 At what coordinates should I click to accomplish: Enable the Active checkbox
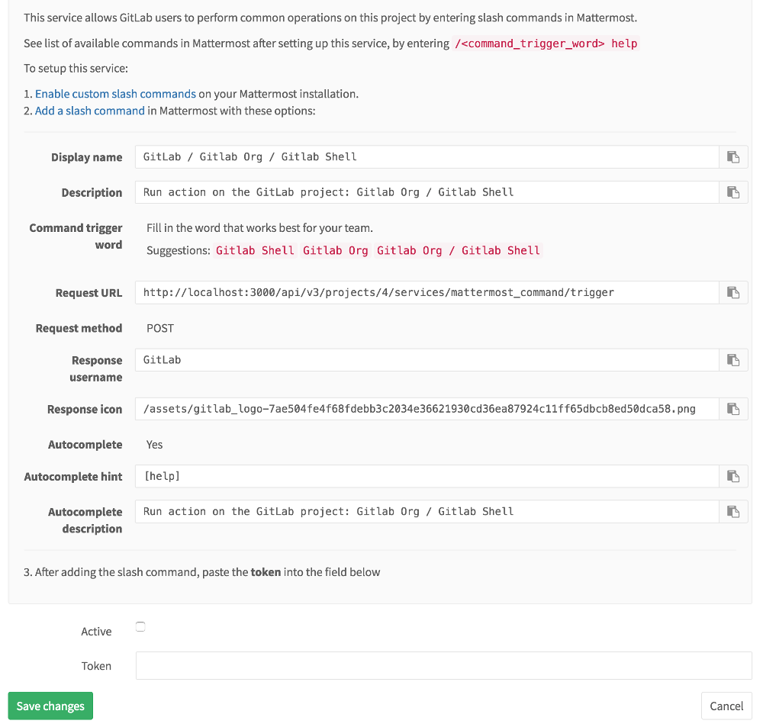tap(140, 626)
